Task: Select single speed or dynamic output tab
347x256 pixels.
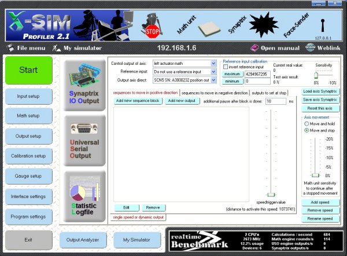Action: tap(138, 217)
